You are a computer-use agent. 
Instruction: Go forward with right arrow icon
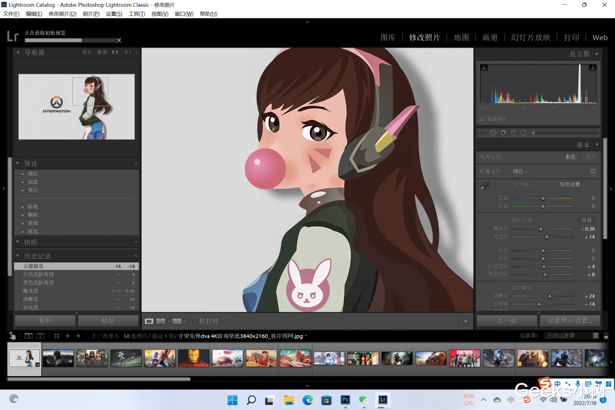click(79, 336)
